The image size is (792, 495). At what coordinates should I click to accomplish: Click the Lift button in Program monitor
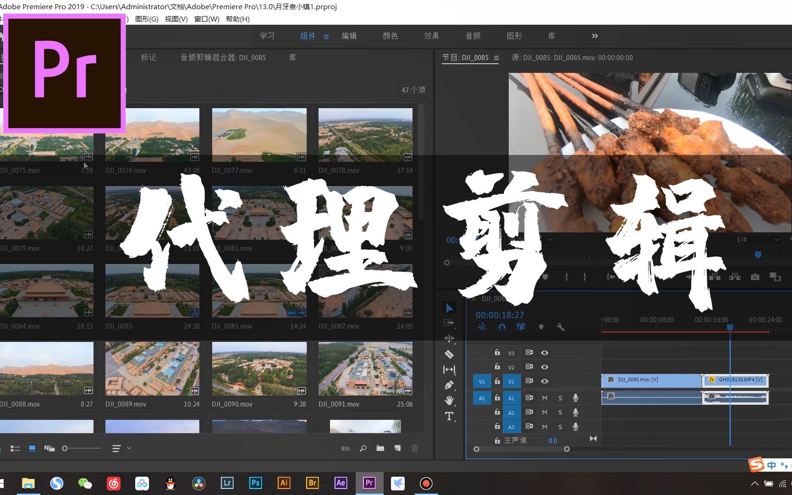click(x=715, y=277)
